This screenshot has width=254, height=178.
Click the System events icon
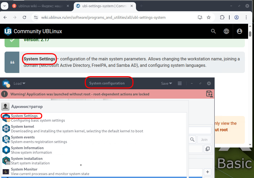point(6,139)
